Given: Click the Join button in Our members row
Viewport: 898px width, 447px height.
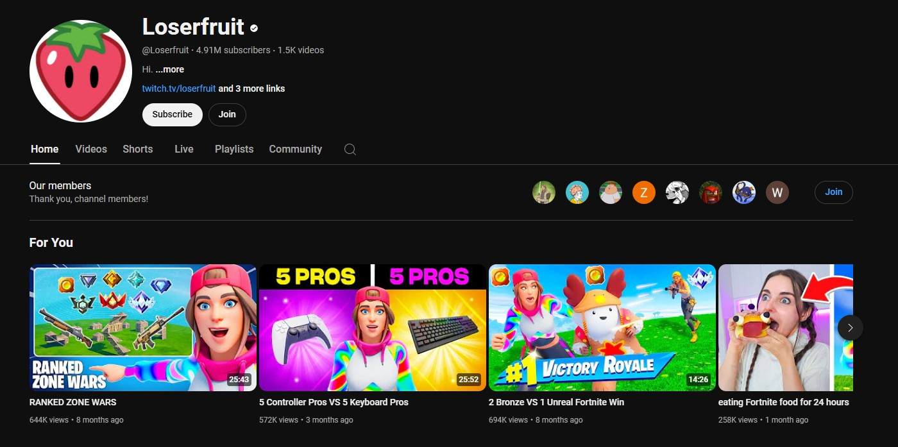Looking at the screenshot, I should pyautogui.click(x=834, y=192).
